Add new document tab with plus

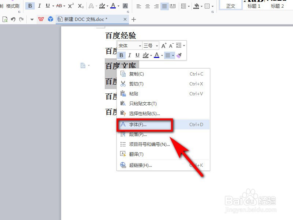tap(134, 19)
